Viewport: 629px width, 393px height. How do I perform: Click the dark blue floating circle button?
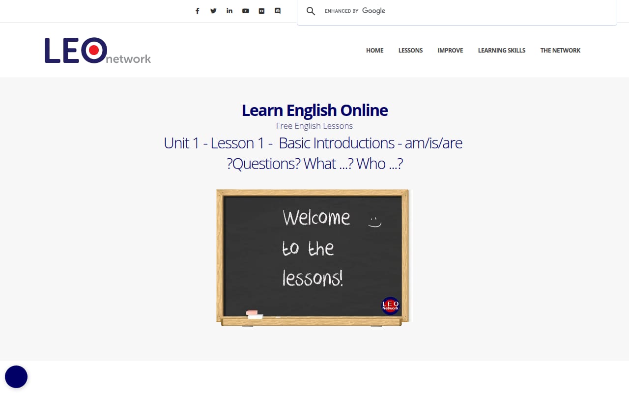coord(16,377)
